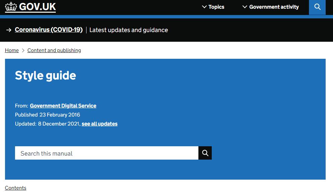333x192 pixels.
Task: Visit the Government Digital Service link
Action: [63, 106]
